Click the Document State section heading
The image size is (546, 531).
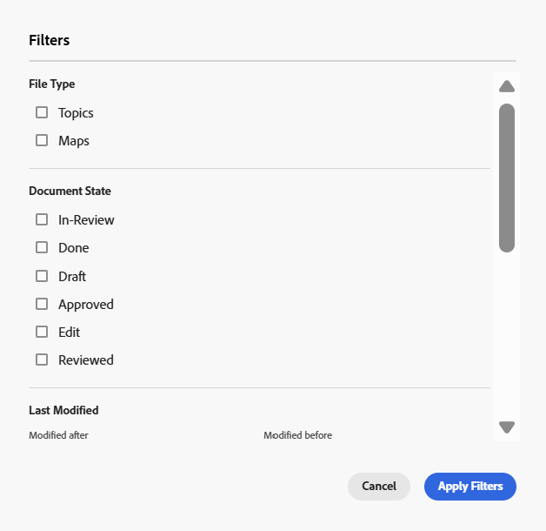[x=70, y=191]
